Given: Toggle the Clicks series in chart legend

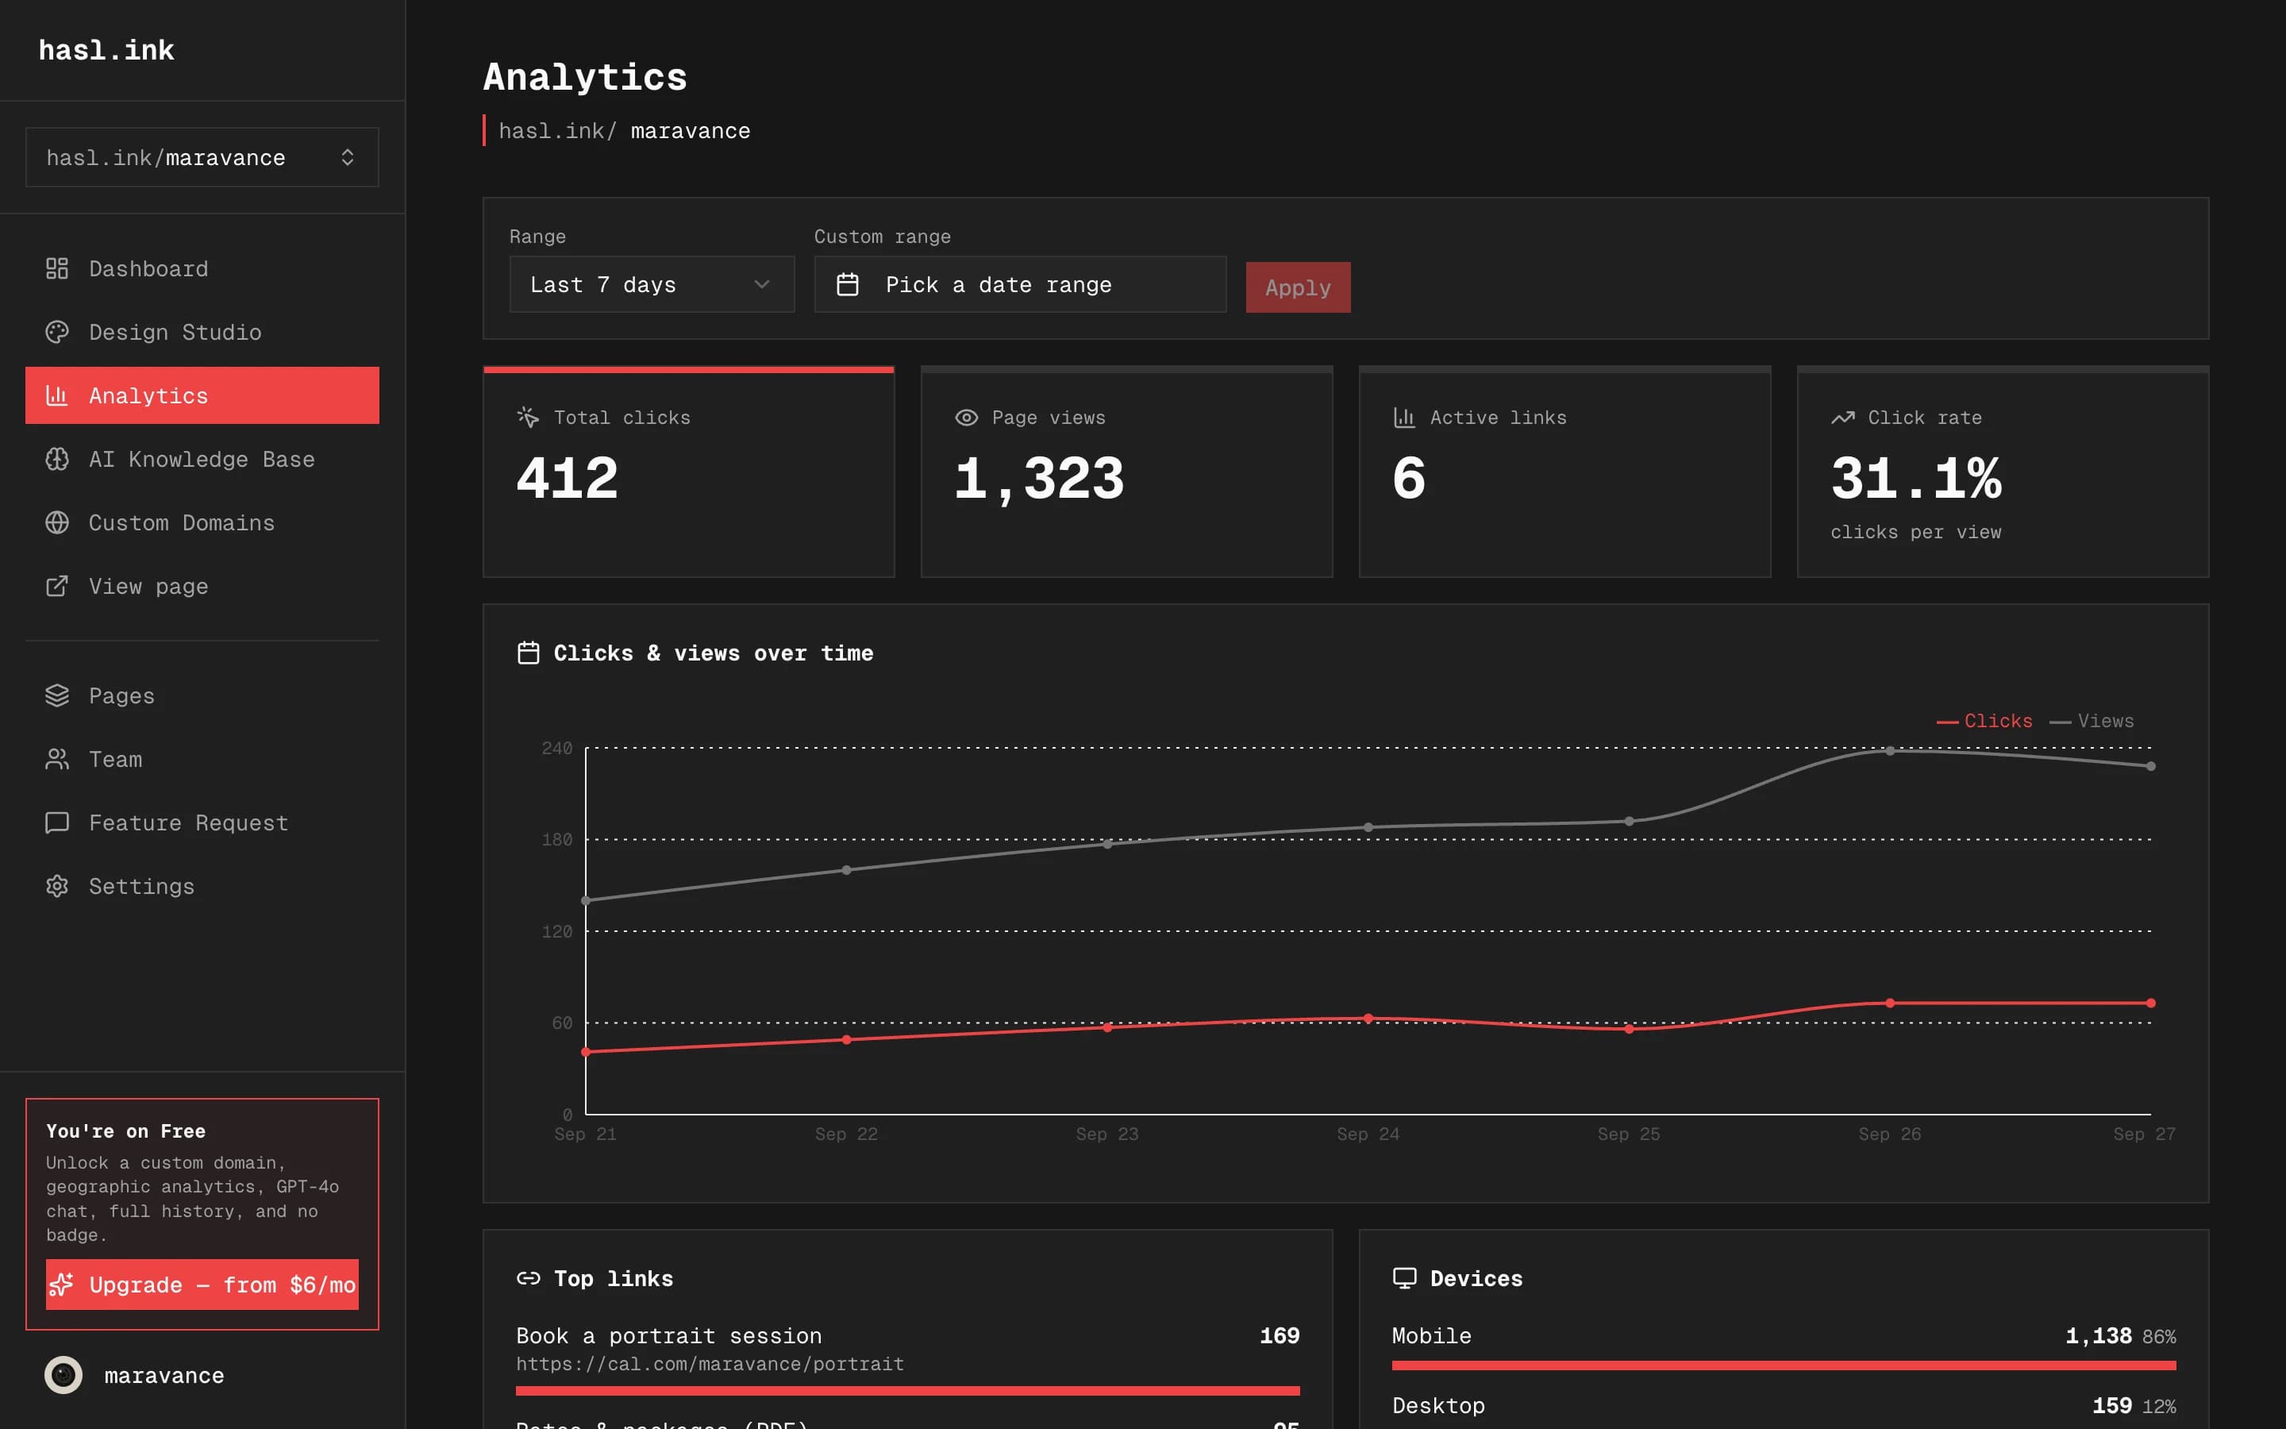Looking at the screenshot, I should click(1984, 721).
